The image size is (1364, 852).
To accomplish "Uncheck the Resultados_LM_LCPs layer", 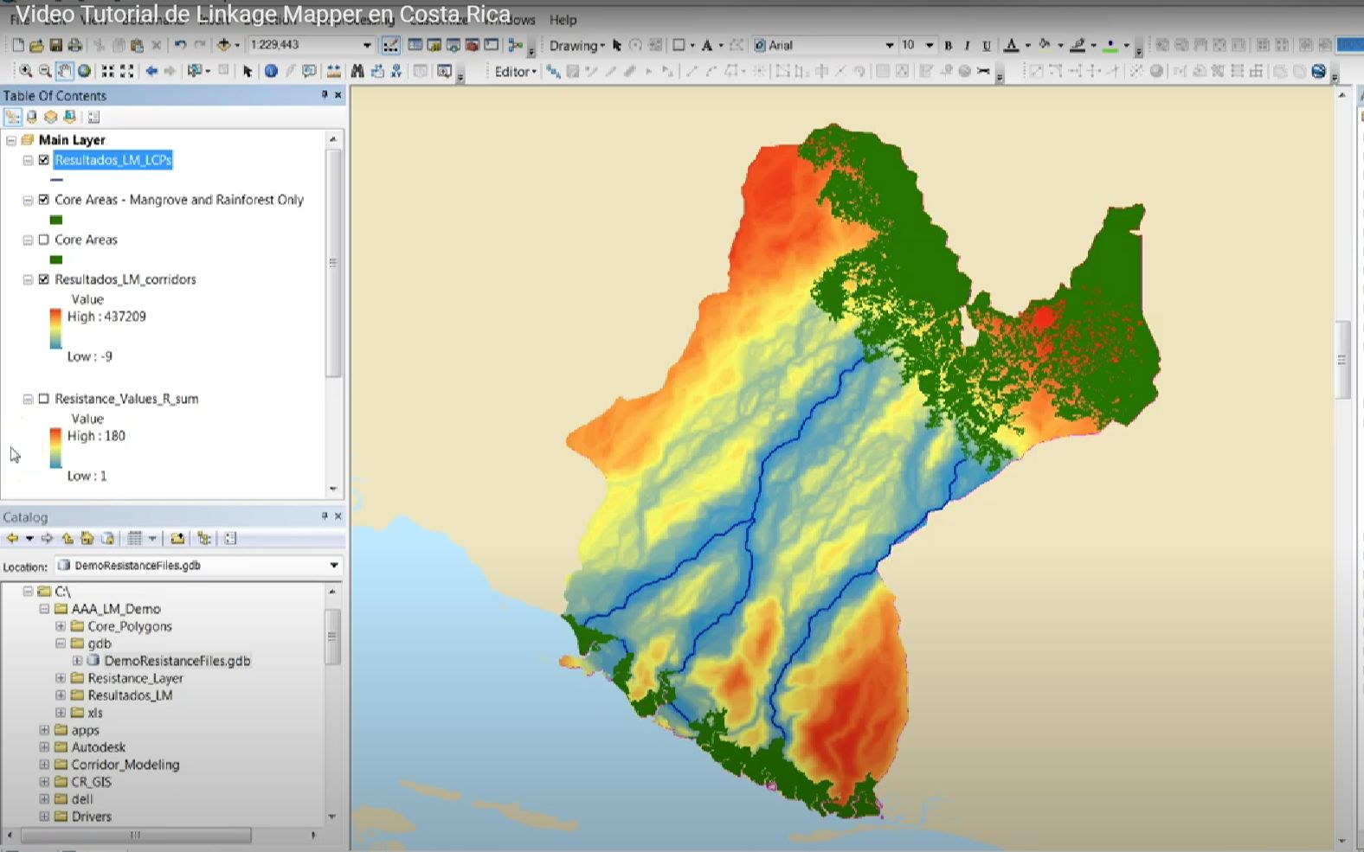I will pos(44,160).
